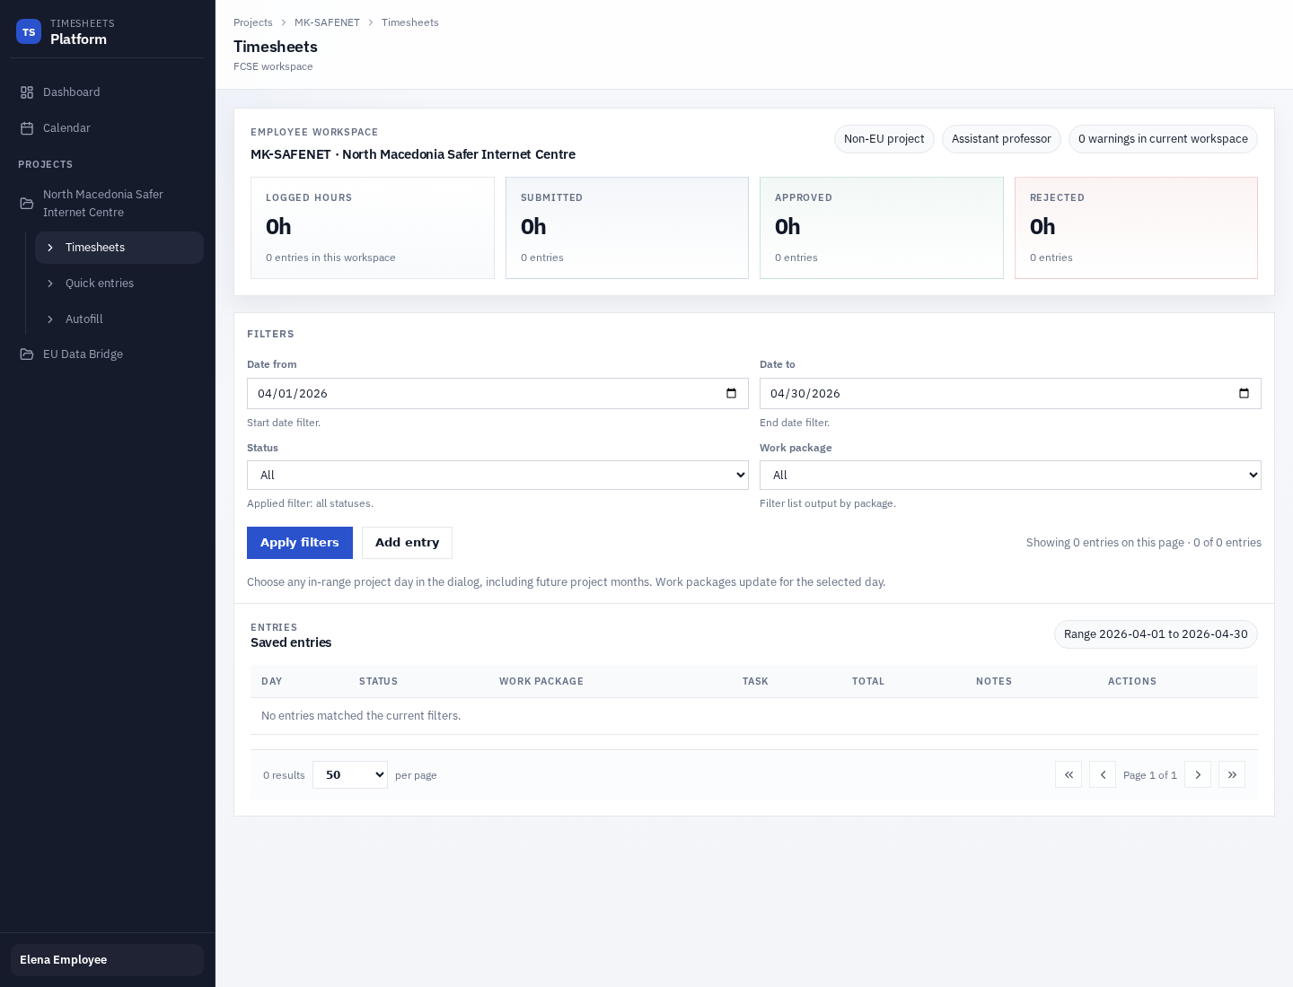Expand the Autofill section chevron
This screenshot has height=987, width=1293.
click(x=51, y=319)
